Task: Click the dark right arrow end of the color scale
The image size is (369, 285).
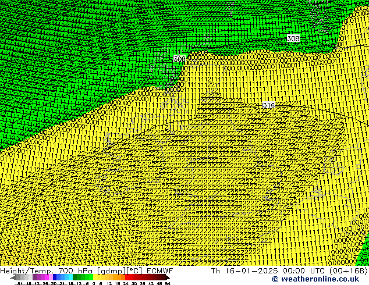Action: (x=168, y=277)
